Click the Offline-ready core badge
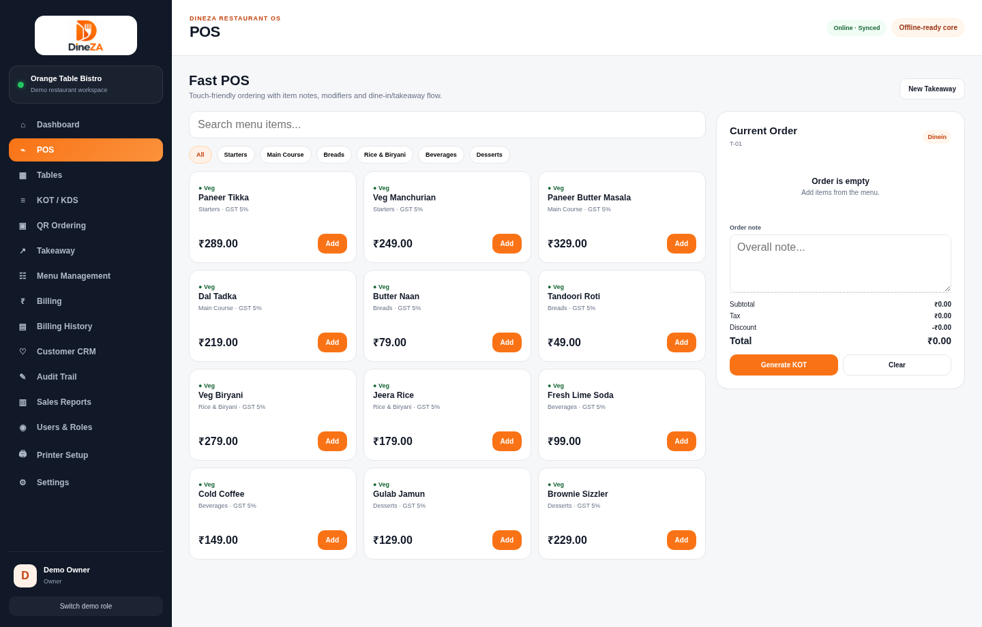The width and height of the screenshot is (982, 627). click(928, 28)
